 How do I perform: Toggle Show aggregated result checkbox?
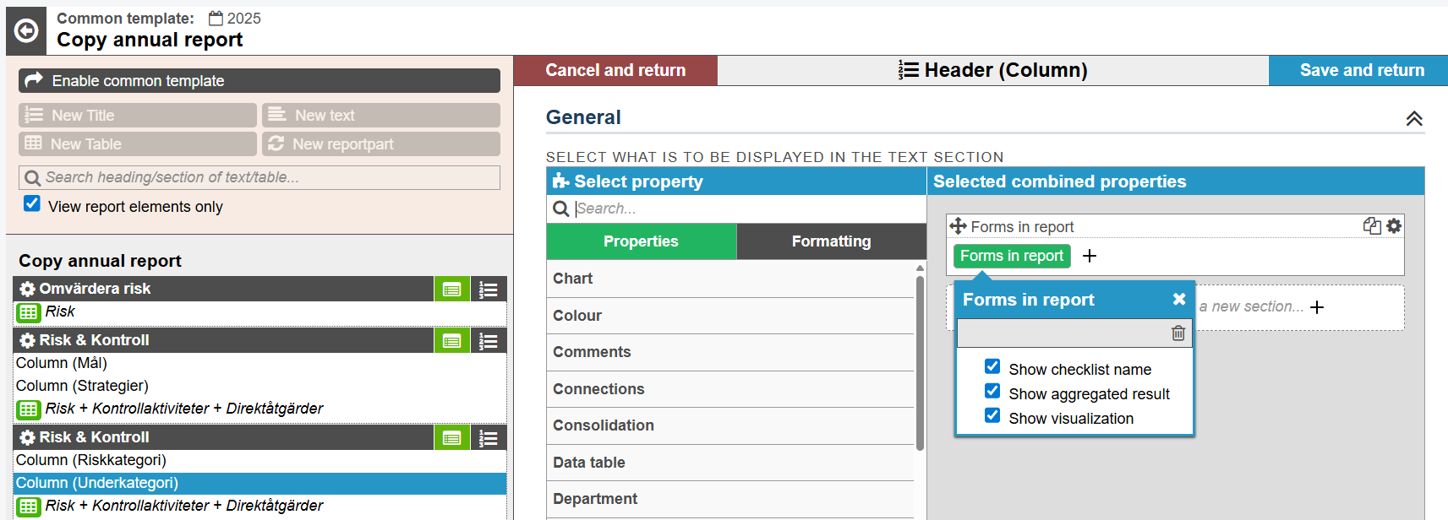pos(992,391)
